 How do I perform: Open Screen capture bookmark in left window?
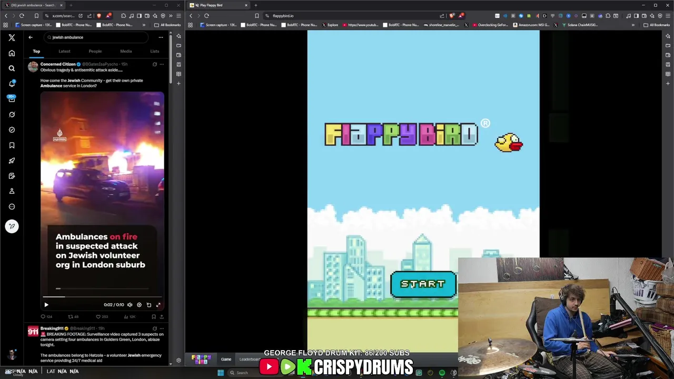pyautogui.click(x=34, y=25)
